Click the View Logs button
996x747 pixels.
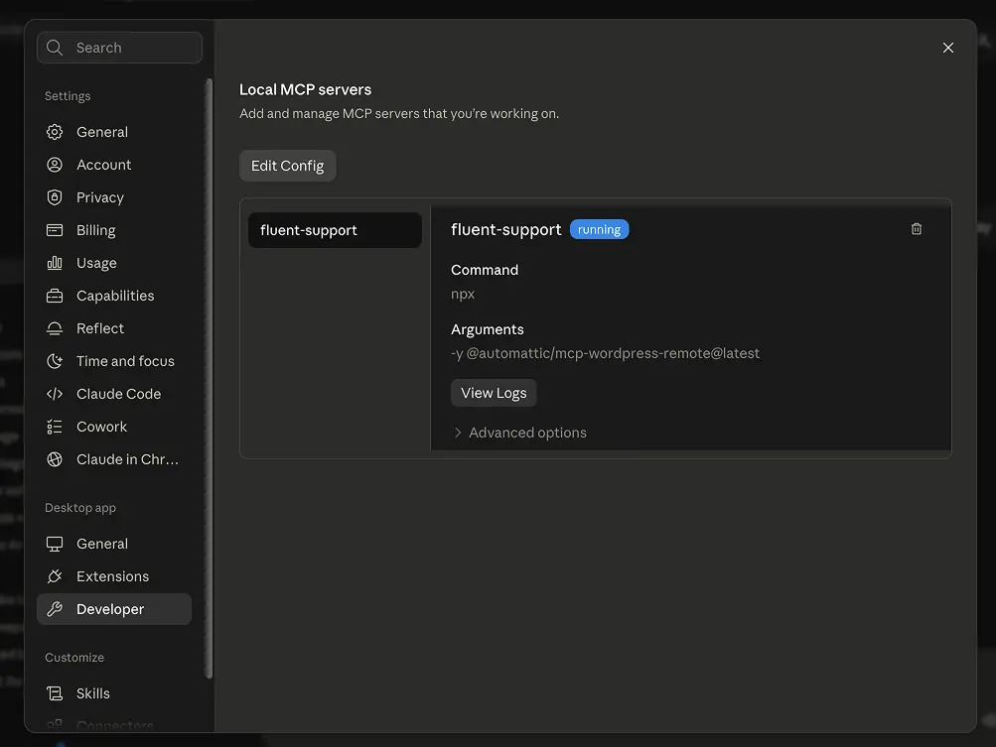point(494,393)
